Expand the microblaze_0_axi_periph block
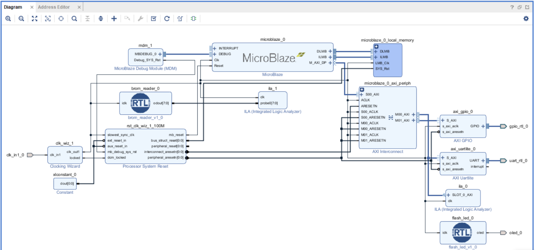 click(x=362, y=90)
